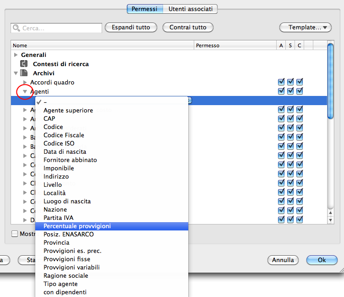Click the Espandi tutto button
Image resolution: width=344 pixels, height=297 pixels.
(x=131, y=28)
